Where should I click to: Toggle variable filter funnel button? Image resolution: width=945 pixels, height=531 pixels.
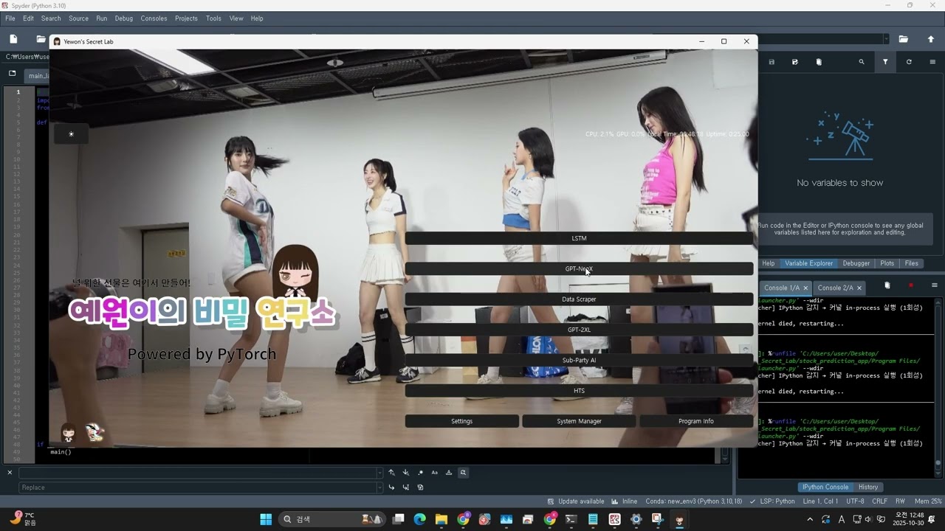tap(885, 62)
